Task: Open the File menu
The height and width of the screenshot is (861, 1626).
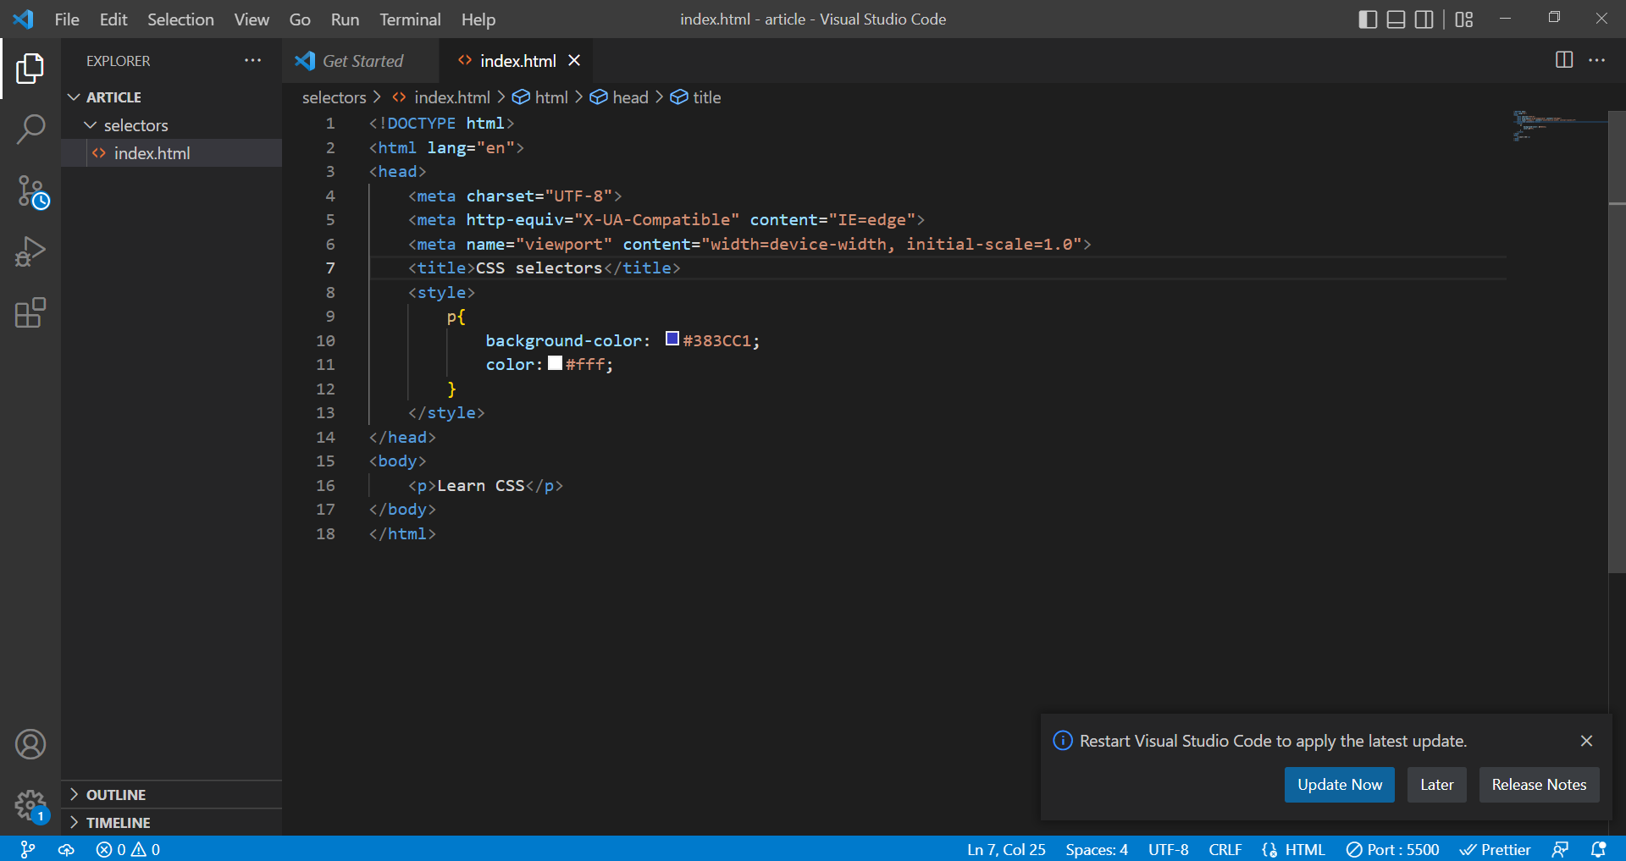Action: click(67, 19)
